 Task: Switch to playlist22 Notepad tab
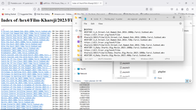[143, 19]
